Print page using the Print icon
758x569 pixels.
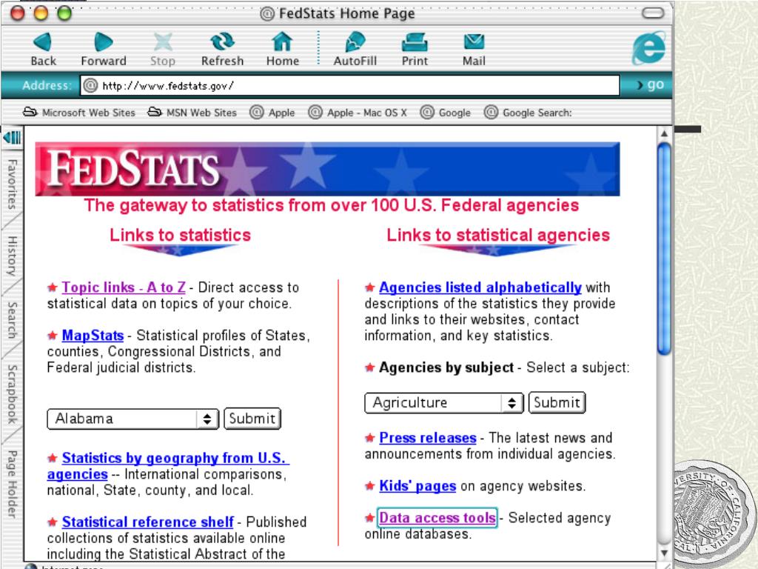click(415, 42)
